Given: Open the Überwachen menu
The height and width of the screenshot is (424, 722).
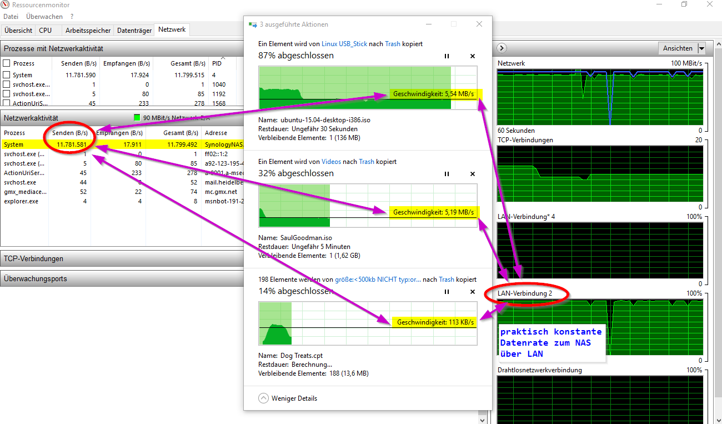Looking at the screenshot, I should pyautogui.click(x=44, y=17).
